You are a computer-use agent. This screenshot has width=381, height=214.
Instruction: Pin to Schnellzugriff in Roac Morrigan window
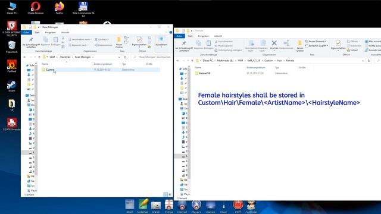[31, 42]
